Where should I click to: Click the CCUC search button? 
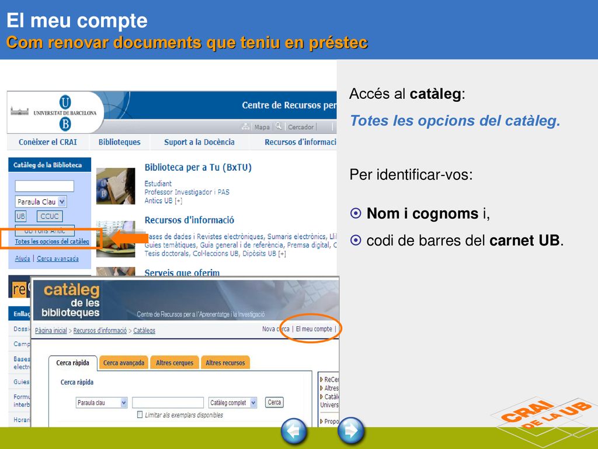(x=50, y=216)
